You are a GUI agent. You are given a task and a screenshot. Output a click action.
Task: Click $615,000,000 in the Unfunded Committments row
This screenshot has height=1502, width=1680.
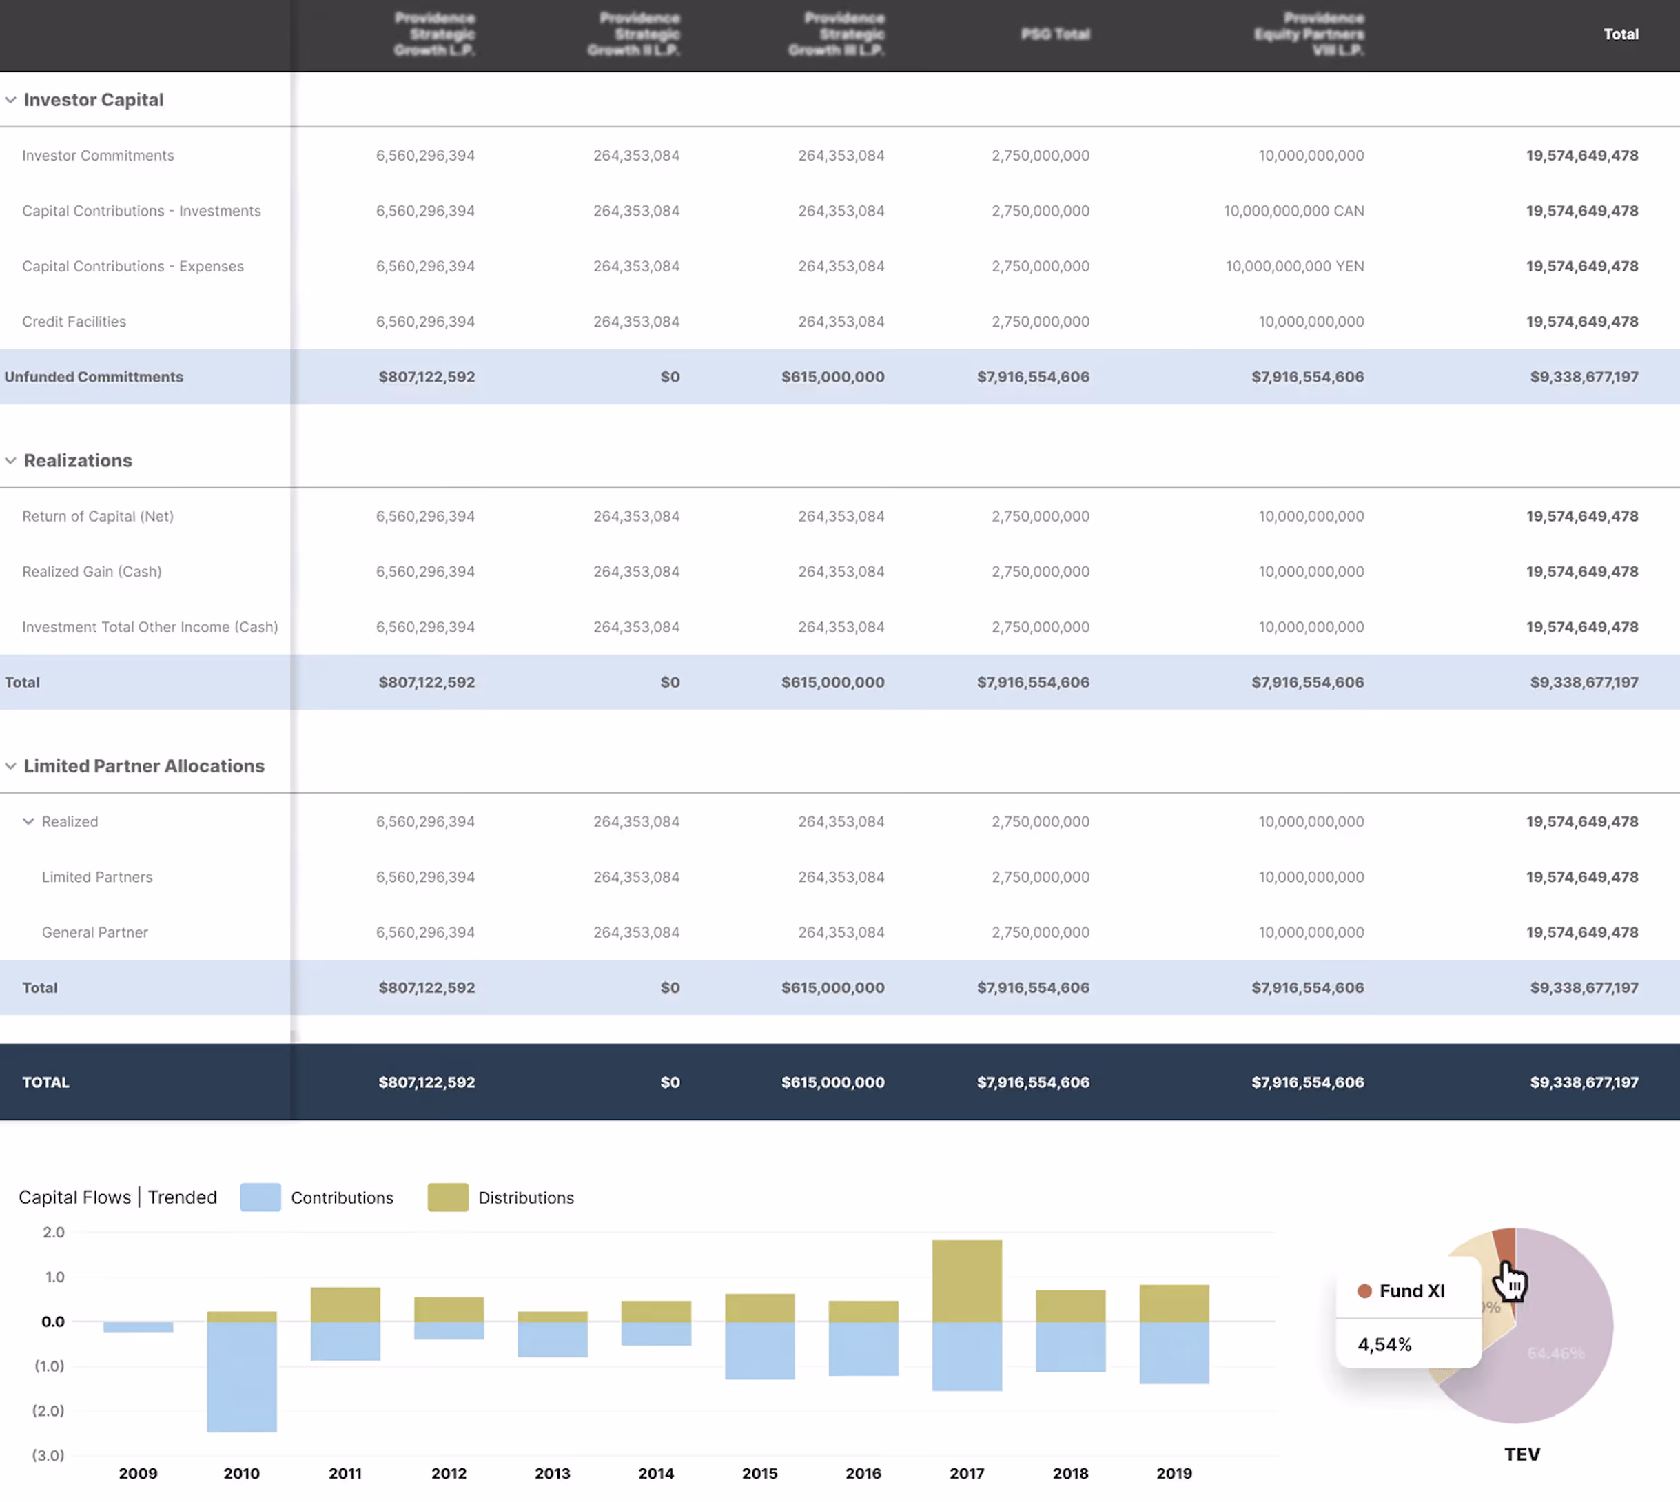click(833, 376)
